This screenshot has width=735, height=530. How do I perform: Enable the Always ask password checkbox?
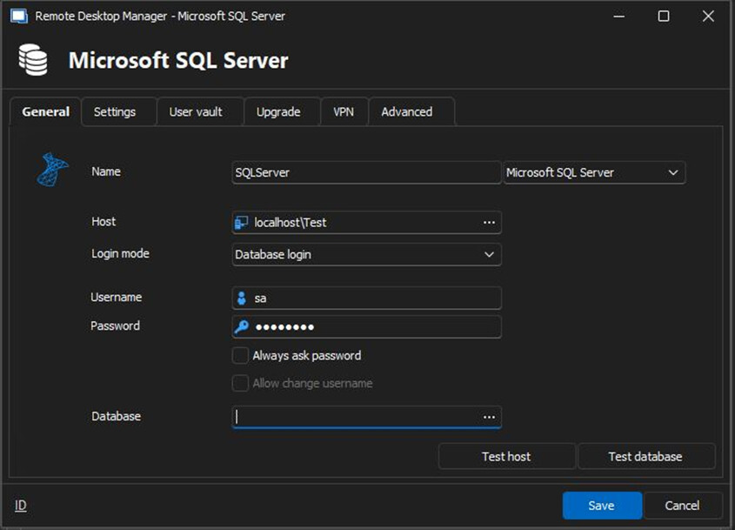tap(240, 356)
